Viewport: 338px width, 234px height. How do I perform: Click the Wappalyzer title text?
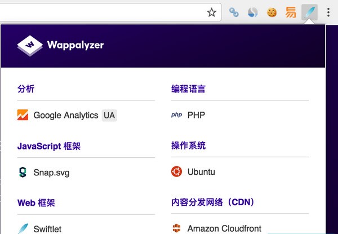point(75,45)
